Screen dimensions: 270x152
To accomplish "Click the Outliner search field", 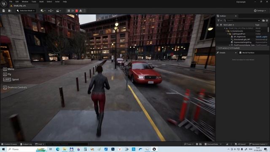I will 242,21.
